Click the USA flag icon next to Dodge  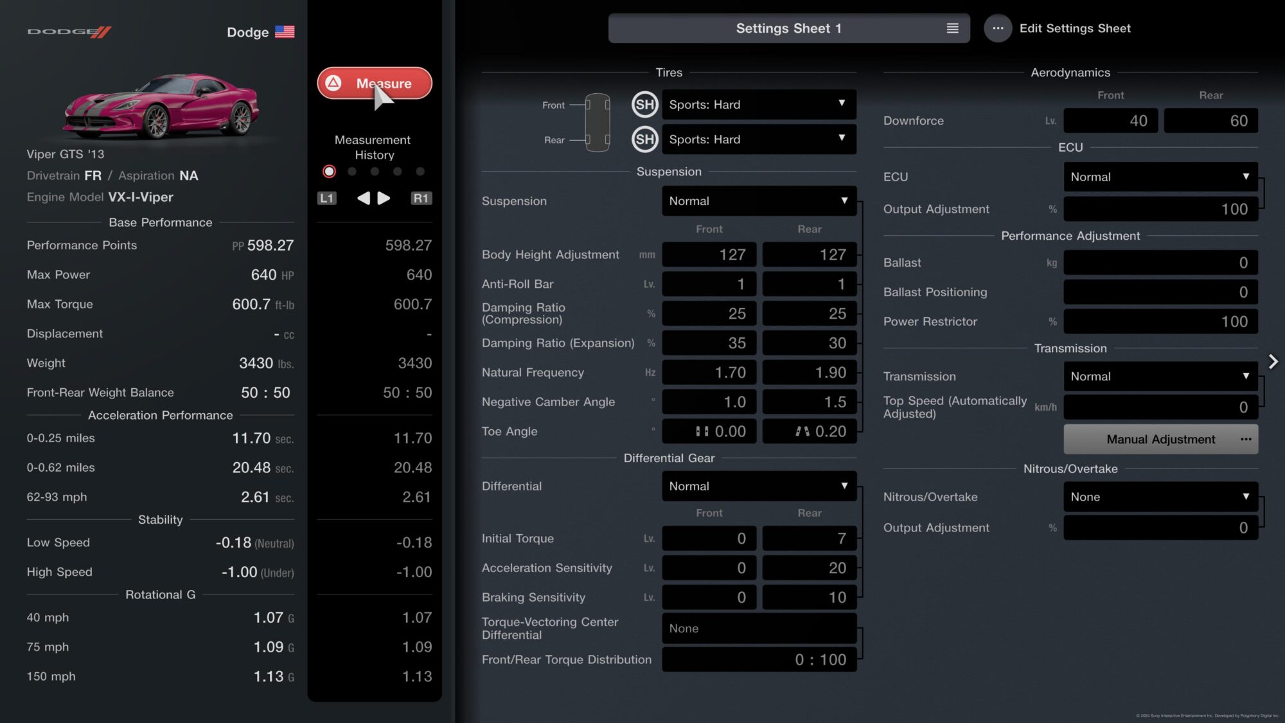click(x=285, y=31)
